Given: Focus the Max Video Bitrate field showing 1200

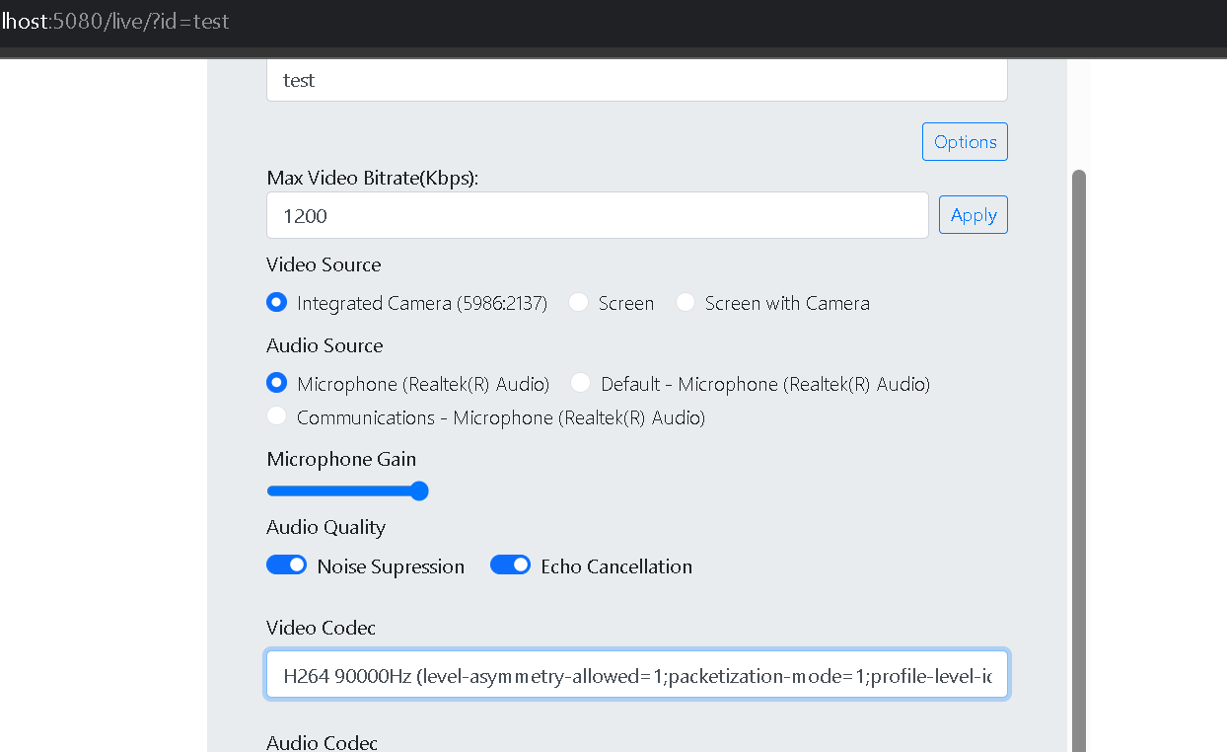Looking at the screenshot, I should (598, 215).
